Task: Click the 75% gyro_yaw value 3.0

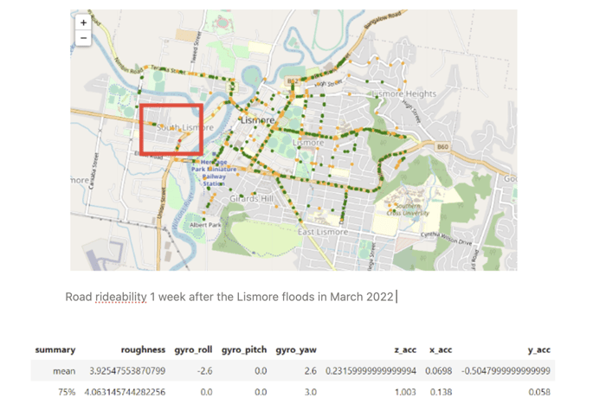Action: pos(311,392)
